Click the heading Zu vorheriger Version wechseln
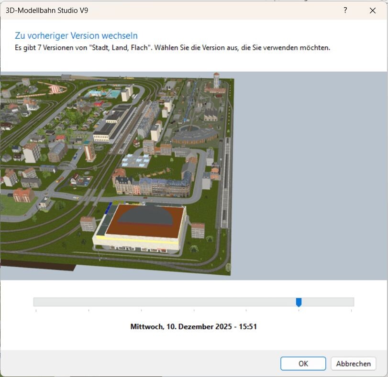Image resolution: width=388 pixels, height=377 pixels. coord(77,36)
